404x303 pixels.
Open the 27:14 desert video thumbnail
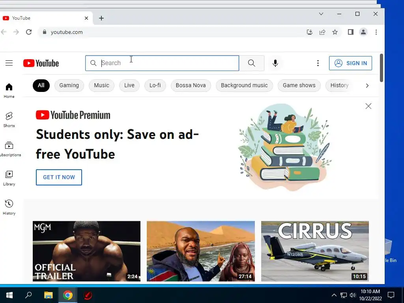[x=201, y=251]
